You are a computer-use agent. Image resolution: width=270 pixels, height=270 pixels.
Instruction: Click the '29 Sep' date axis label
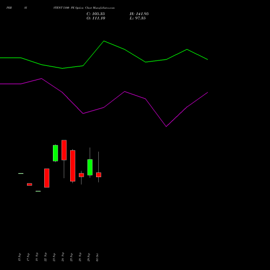89,257
